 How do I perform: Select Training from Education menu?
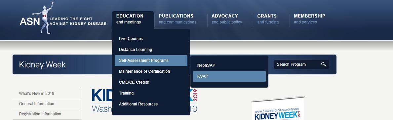(x=151, y=93)
